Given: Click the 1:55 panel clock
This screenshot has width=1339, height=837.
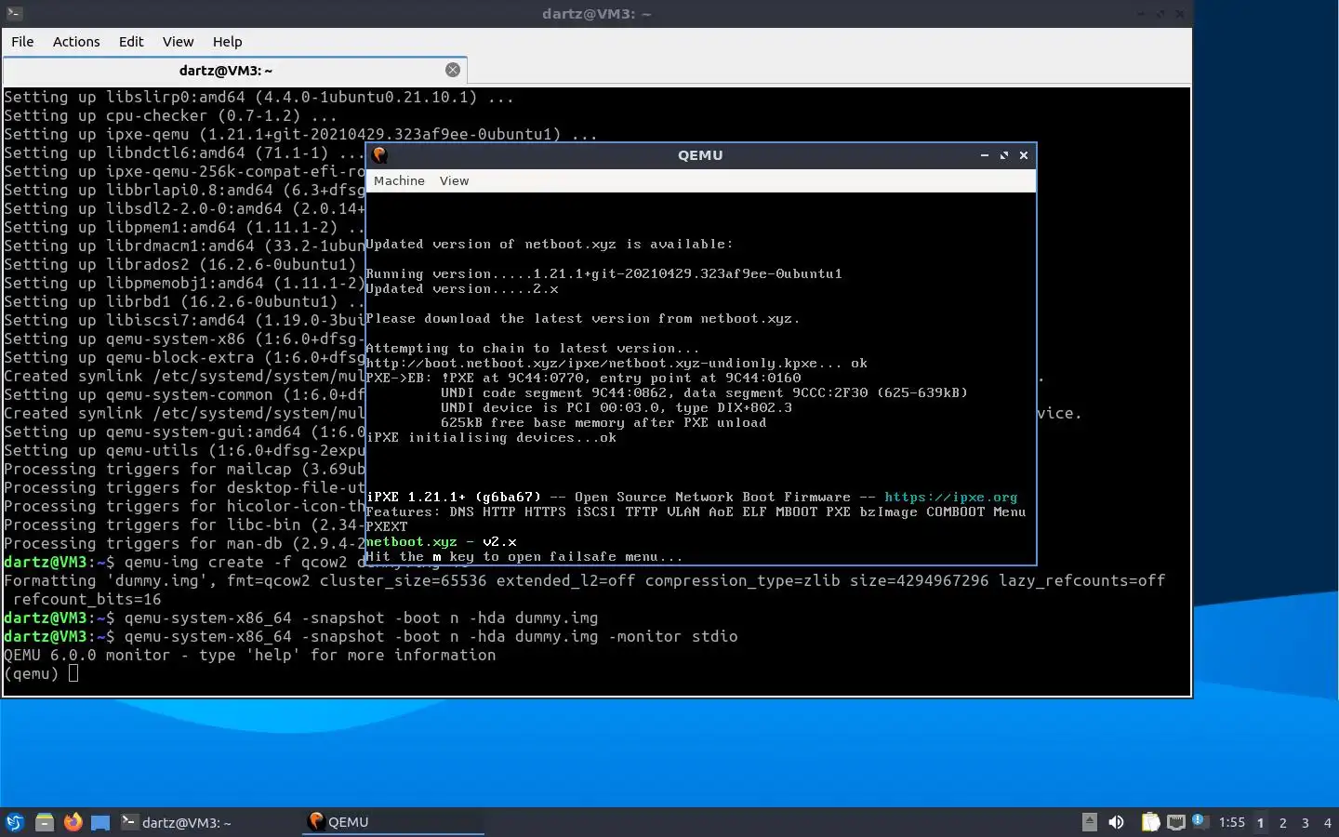Looking at the screenshot, I should 1232,822.
